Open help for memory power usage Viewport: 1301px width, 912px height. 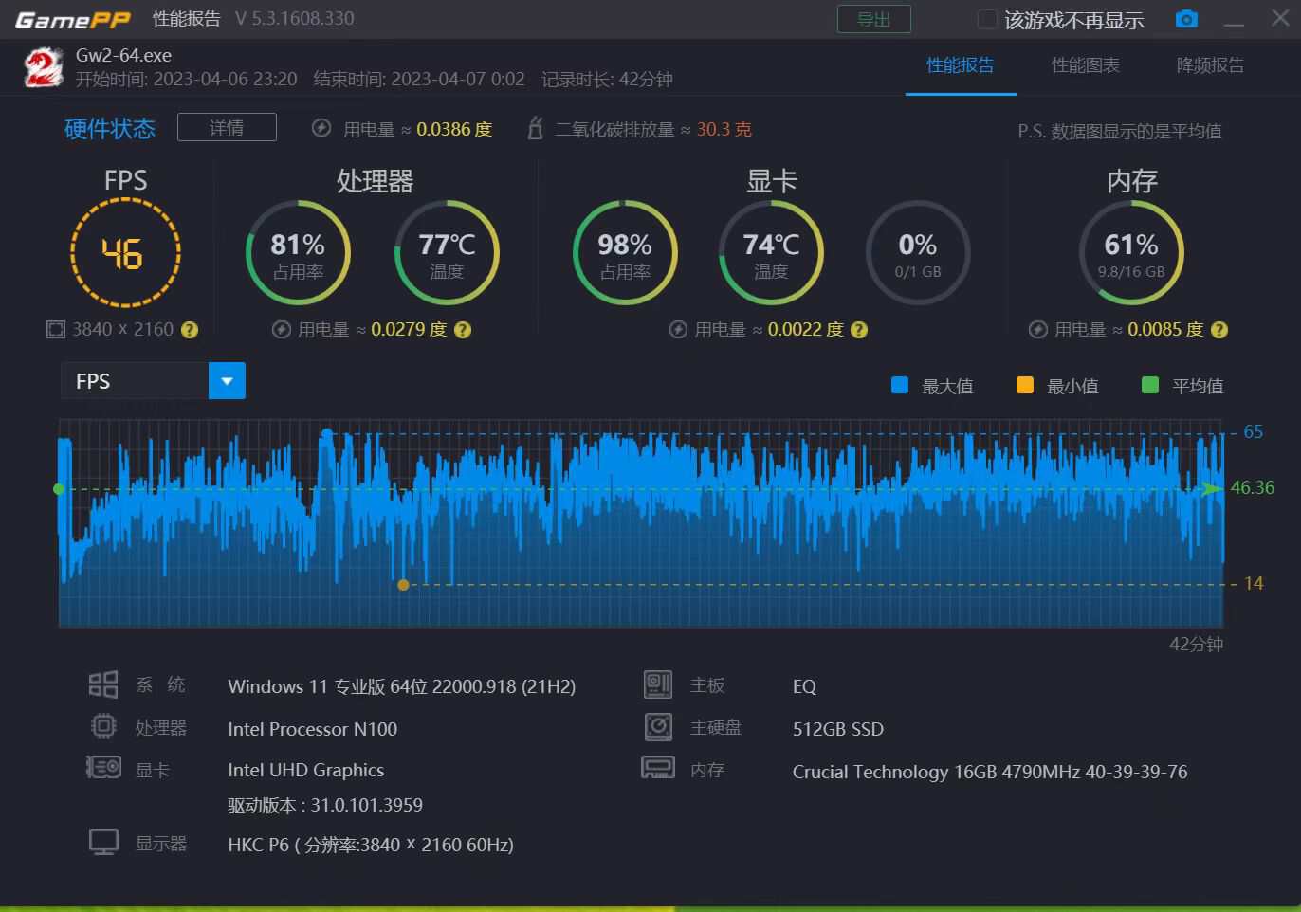[1219, 330]
